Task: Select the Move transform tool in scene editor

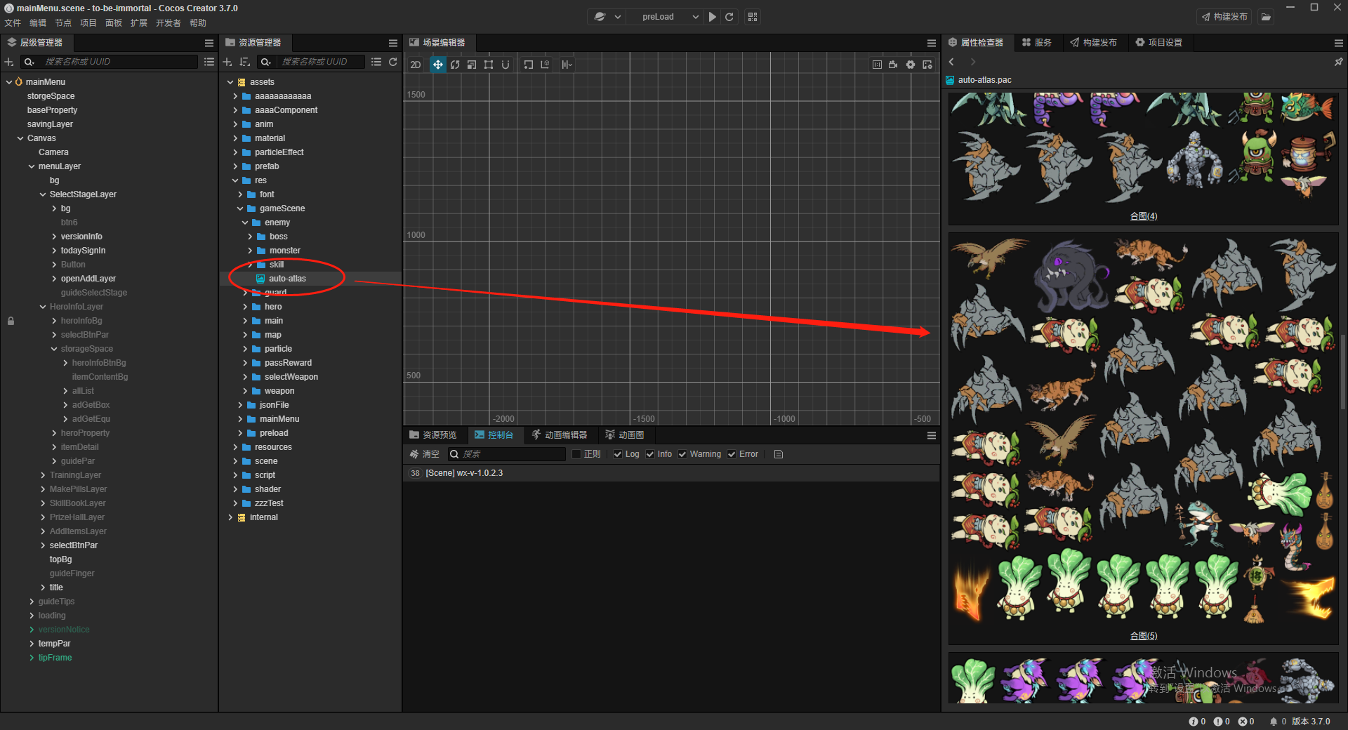Action: pos(437,65)
